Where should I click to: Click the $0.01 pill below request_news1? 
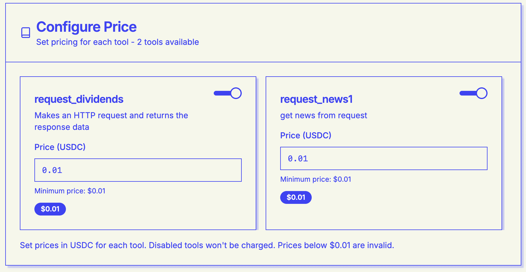pyautogui.click(x=296, y=197)
